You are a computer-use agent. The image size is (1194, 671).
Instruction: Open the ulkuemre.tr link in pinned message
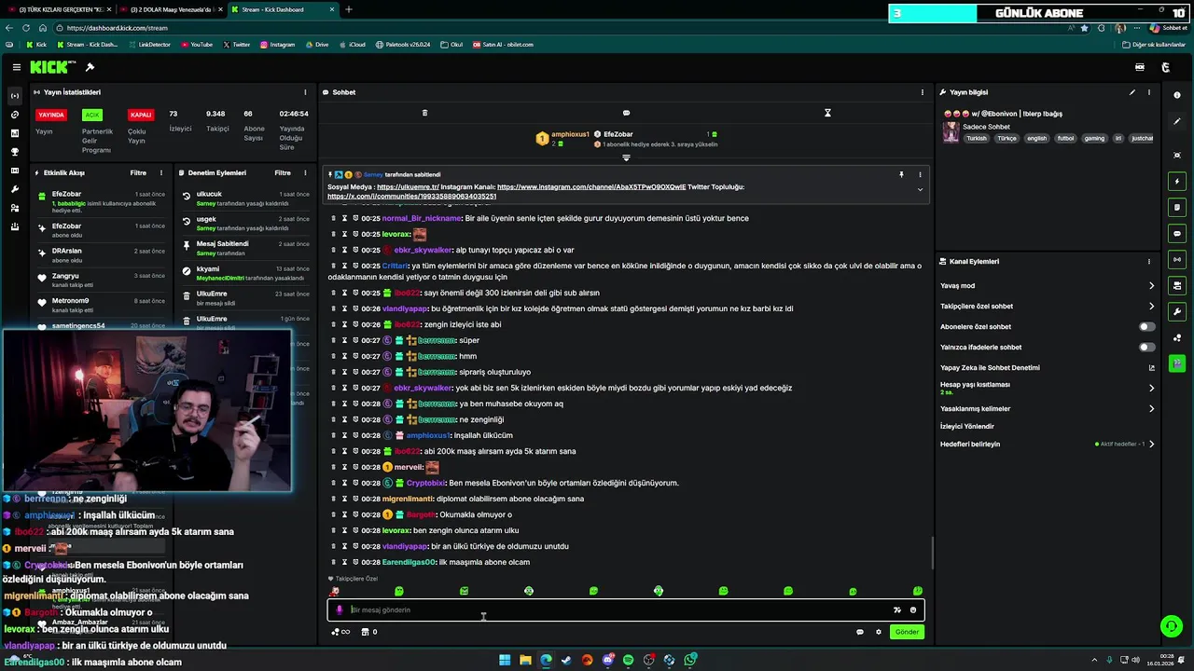pyautogui.click(x=408, y=187)
